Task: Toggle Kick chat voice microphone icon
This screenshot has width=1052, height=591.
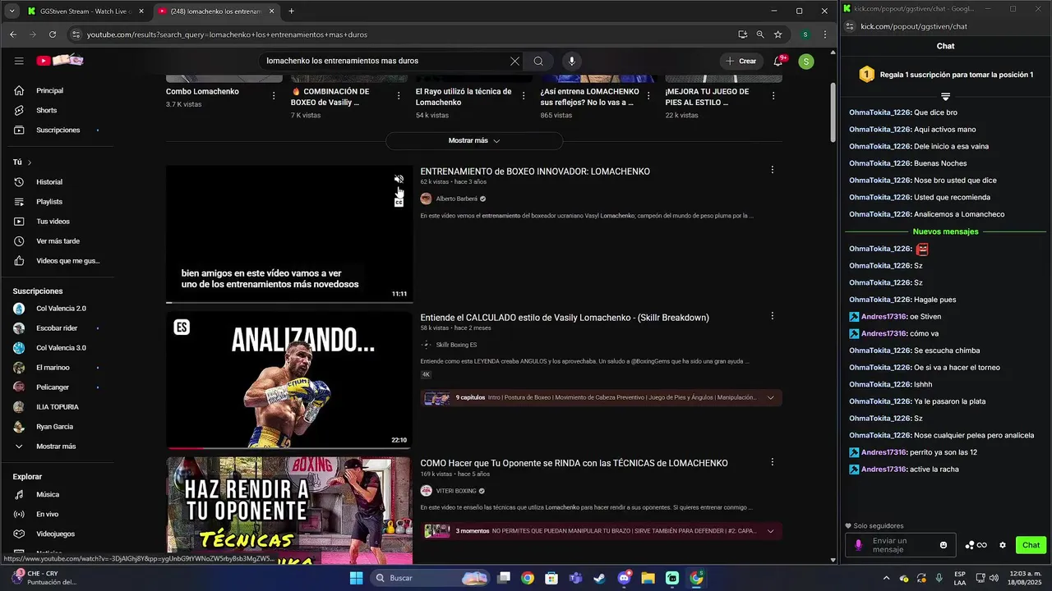Action: pos(859,545)
